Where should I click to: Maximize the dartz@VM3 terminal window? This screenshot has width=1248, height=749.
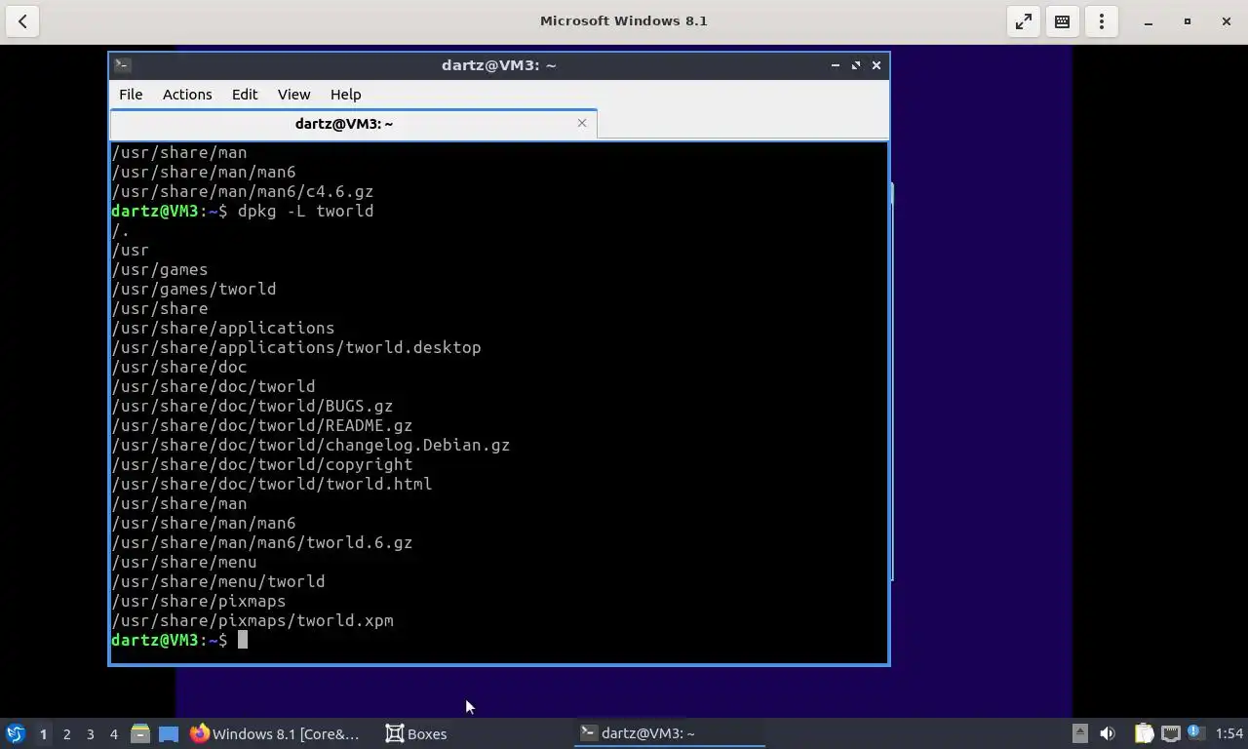click(x=856, y=65)
